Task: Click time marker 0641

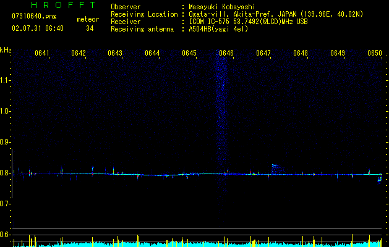Action: pyautogui.click(x=42, y=53)
